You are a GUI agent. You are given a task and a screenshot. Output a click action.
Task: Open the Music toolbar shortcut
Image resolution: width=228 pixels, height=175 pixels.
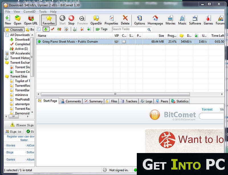click(182, 20)
